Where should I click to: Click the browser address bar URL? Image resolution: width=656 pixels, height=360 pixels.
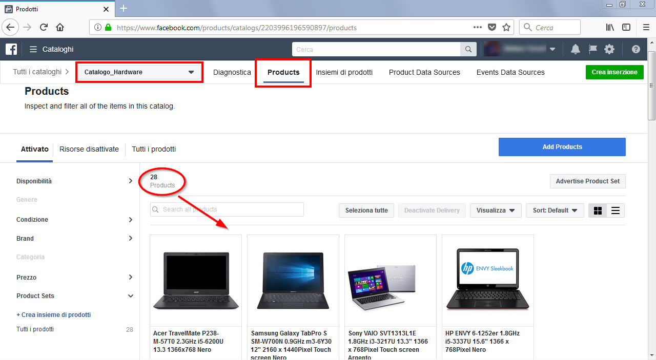(x=236, y=28)
